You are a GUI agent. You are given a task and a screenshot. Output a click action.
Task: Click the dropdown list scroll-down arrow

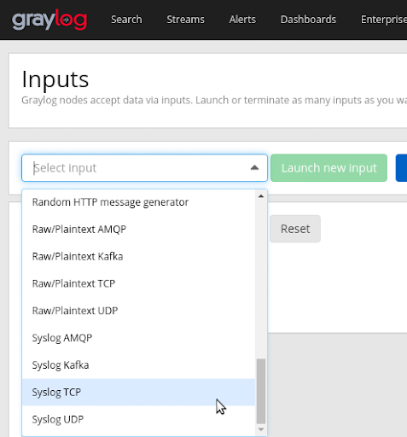pyautogui.click(x=261, y=429)
